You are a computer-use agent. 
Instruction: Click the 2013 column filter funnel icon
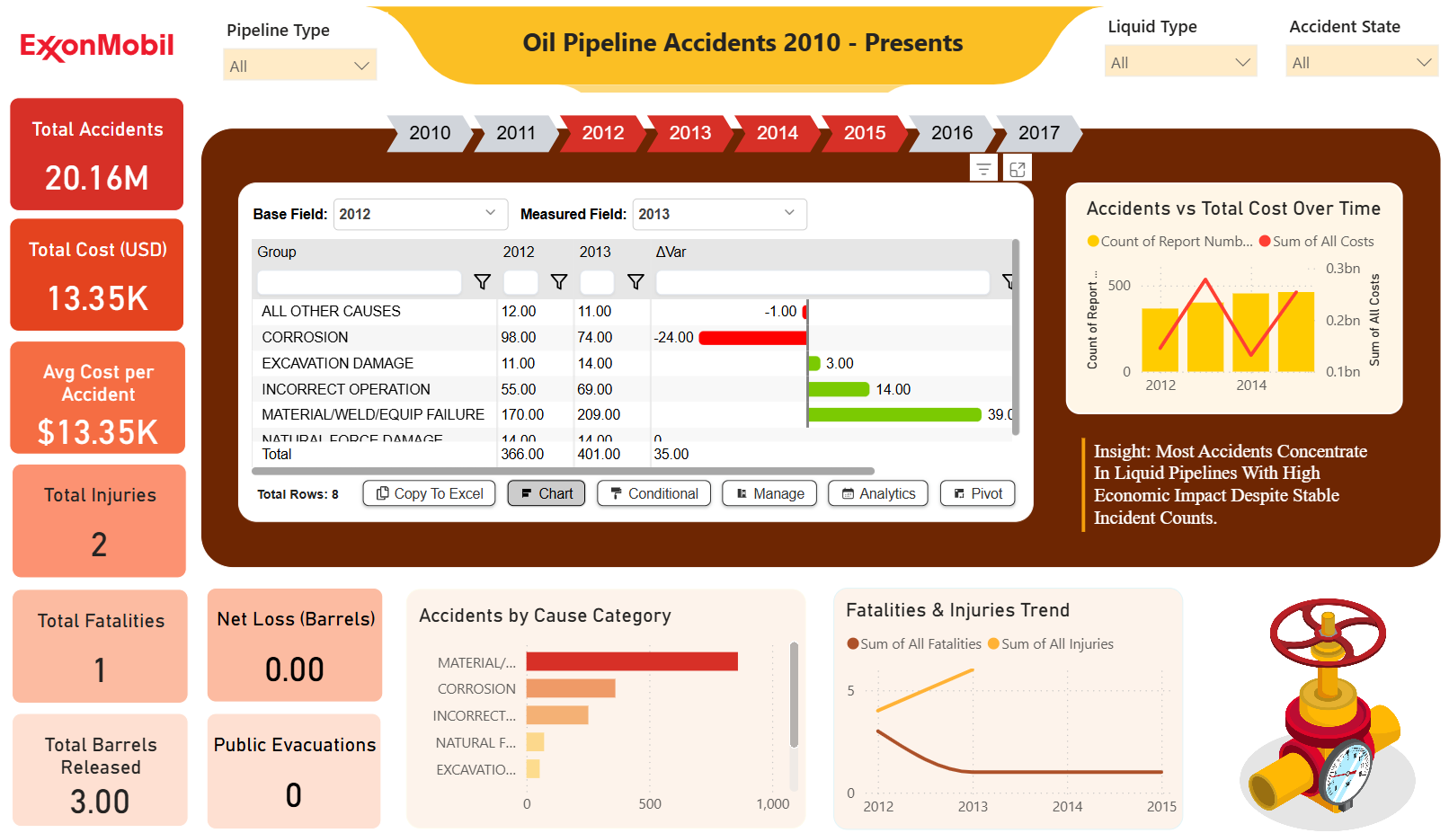(x=636, y=282)
